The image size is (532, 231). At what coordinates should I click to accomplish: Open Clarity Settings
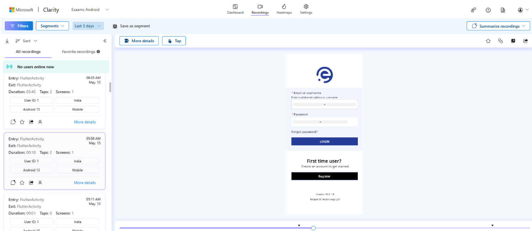coord(306,9)
